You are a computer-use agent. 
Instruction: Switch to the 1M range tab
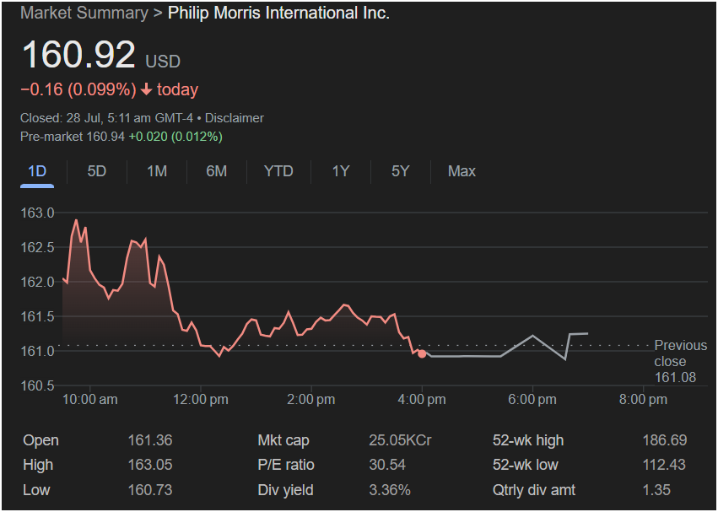coord(157,171)
